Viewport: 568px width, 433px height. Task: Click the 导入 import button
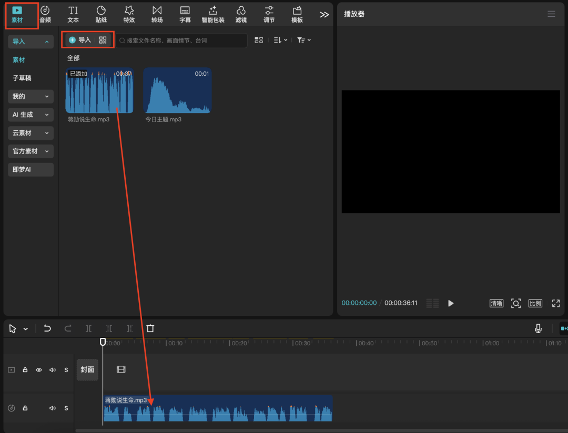(80, 40)
